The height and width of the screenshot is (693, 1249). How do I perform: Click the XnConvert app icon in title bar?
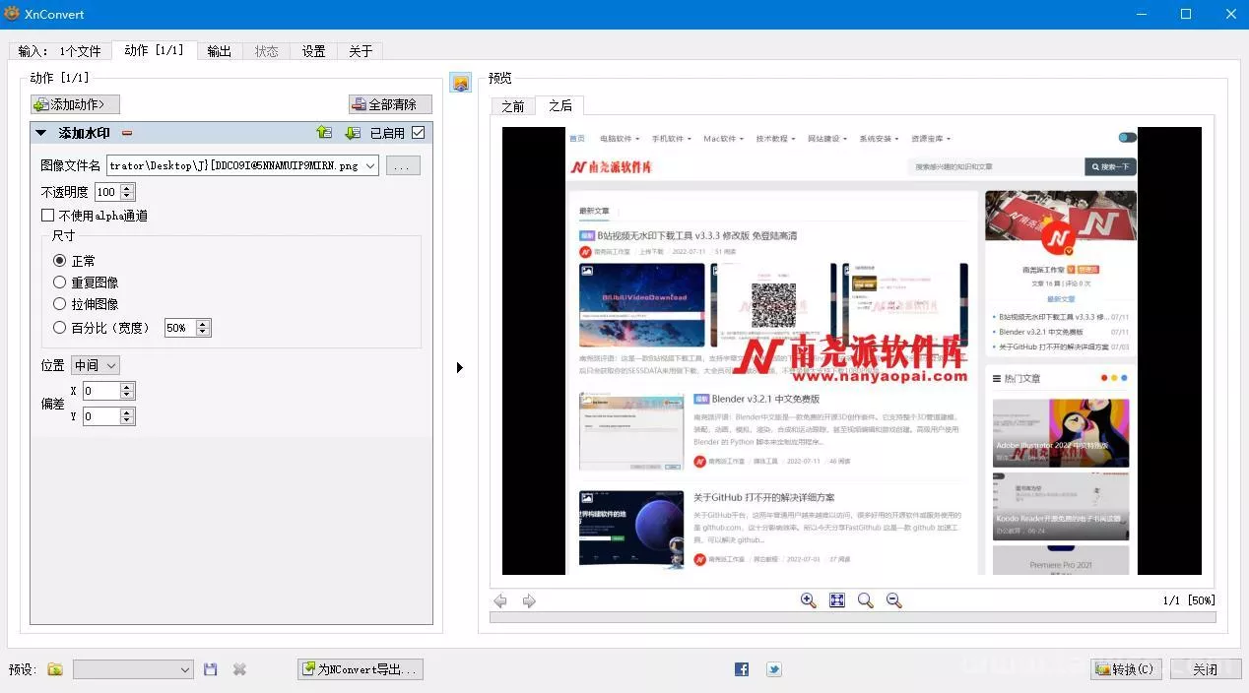(12, 14)
